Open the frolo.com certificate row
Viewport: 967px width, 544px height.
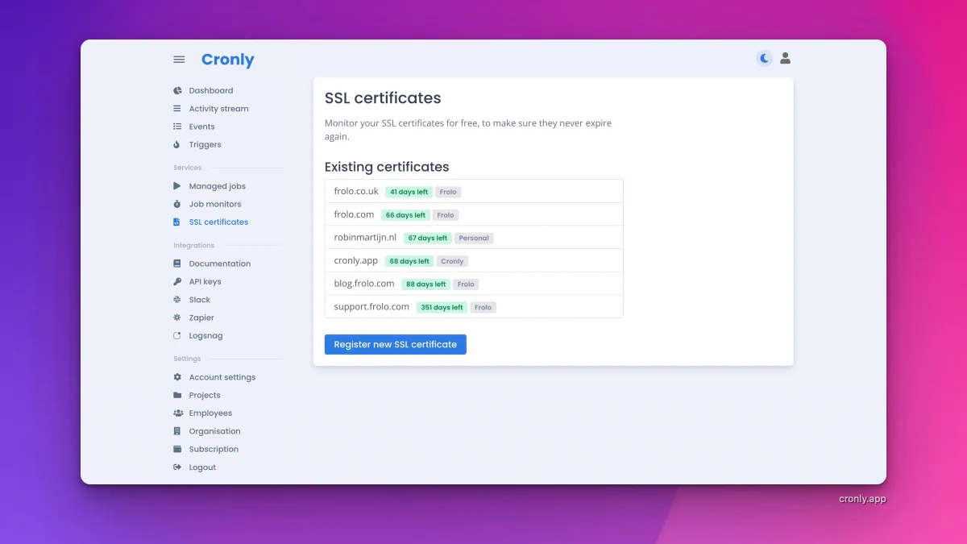tap(474, 214)
